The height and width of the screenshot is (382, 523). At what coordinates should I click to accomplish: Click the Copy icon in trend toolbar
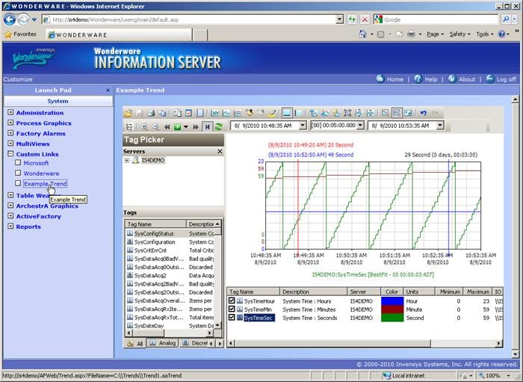tap(162, 113)
